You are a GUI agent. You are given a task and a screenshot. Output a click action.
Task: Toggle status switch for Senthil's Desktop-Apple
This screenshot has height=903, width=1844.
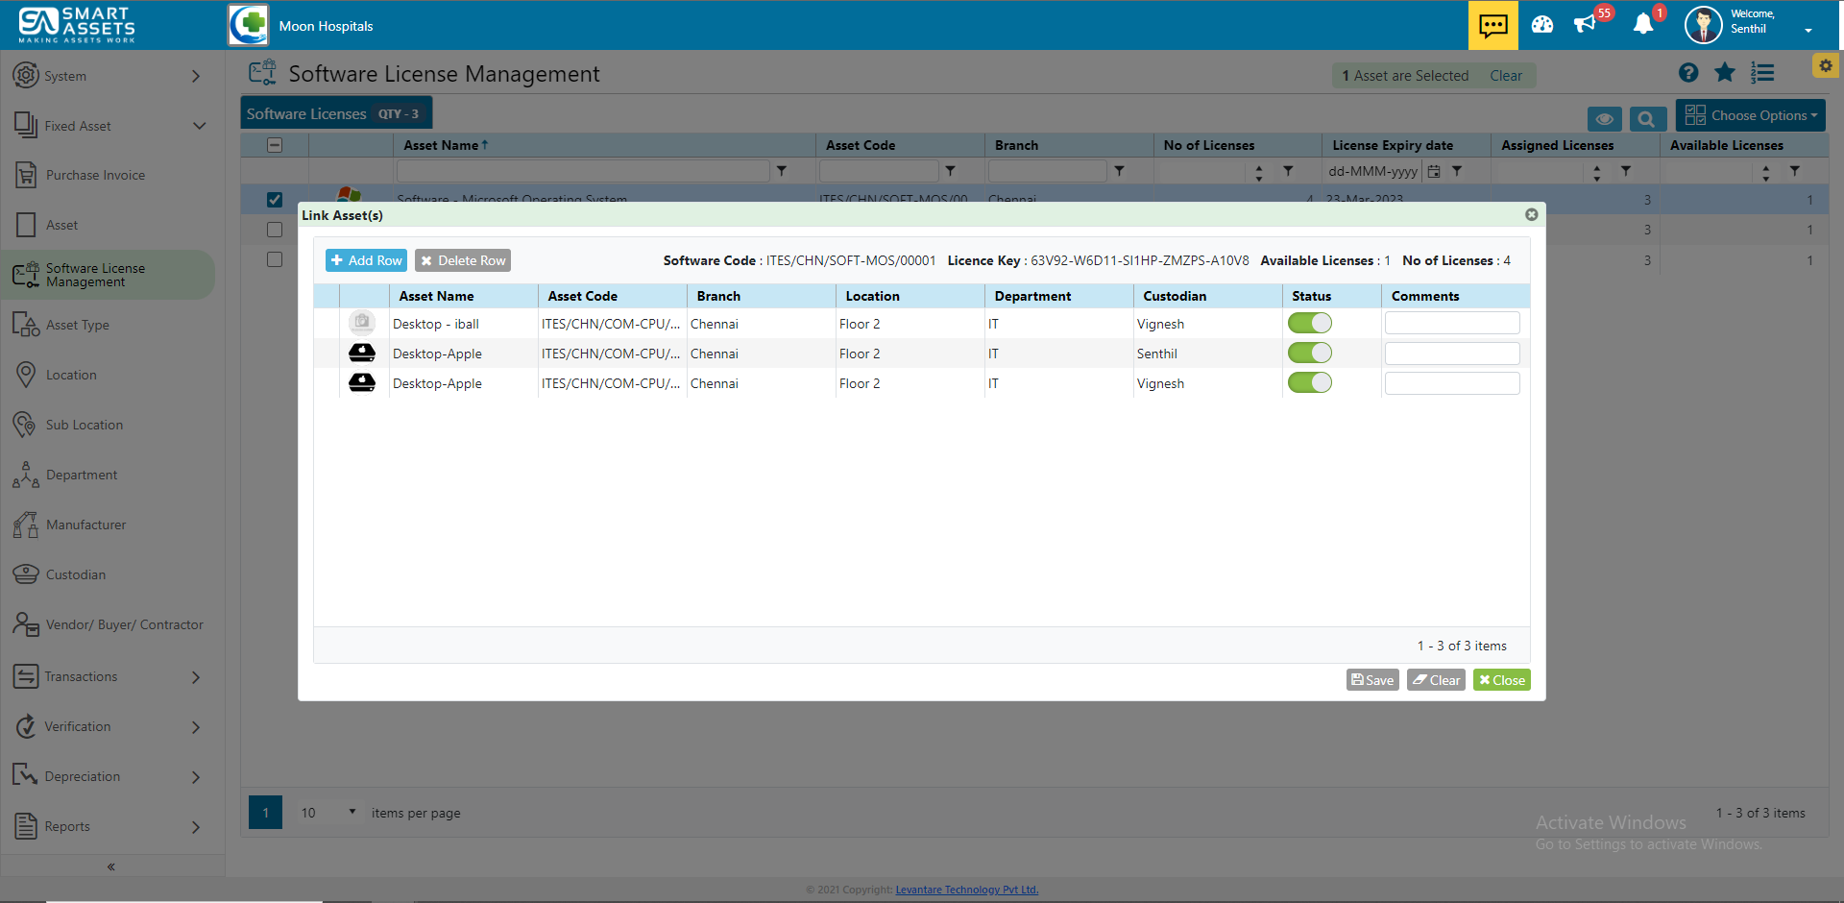pos(1309,354)
